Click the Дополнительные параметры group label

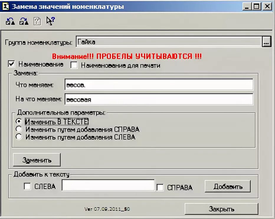pos(61,113)
